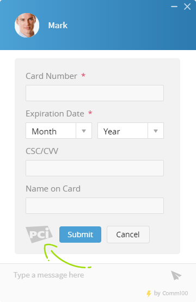Screen dimensions: 196x302
Task: Cancel the secure payment form
Action: [128, 235]
